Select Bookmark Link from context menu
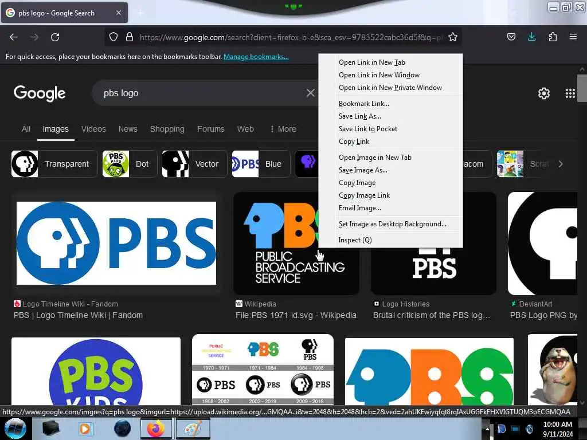 point(390,104)
